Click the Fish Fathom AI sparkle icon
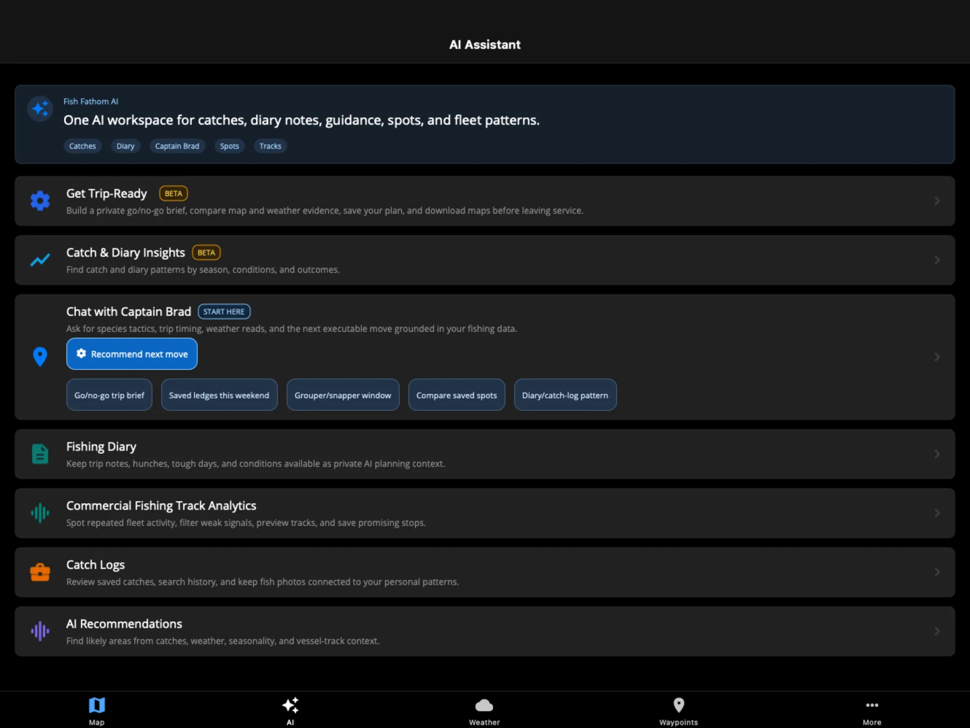The image size is (970, 728). (40, 109)
